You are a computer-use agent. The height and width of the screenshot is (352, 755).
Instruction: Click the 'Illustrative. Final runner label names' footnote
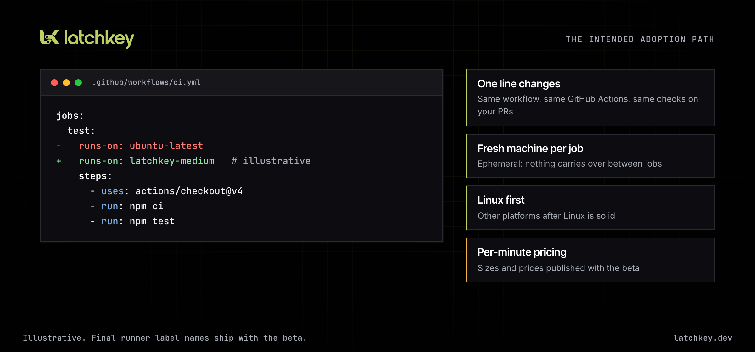(x=165, y=338)
